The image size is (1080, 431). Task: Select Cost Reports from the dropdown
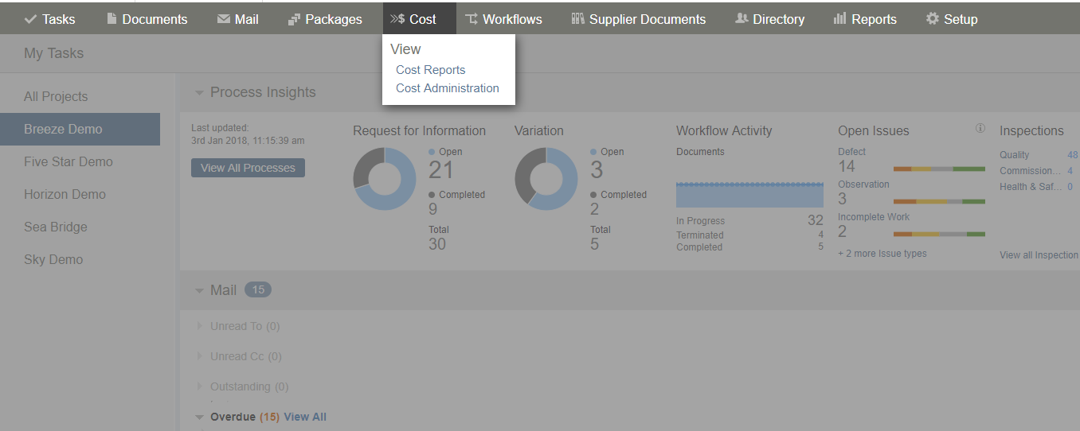click(x=430, y=70)
